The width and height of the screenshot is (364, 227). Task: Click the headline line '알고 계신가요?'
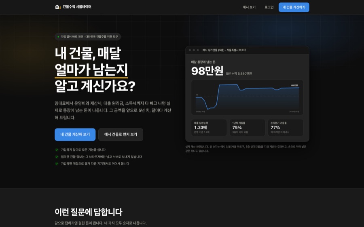point(95,86)
